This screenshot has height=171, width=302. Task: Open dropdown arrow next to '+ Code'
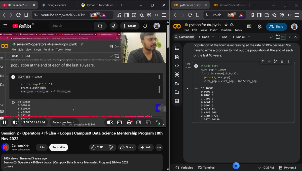(x=213, y=37)
